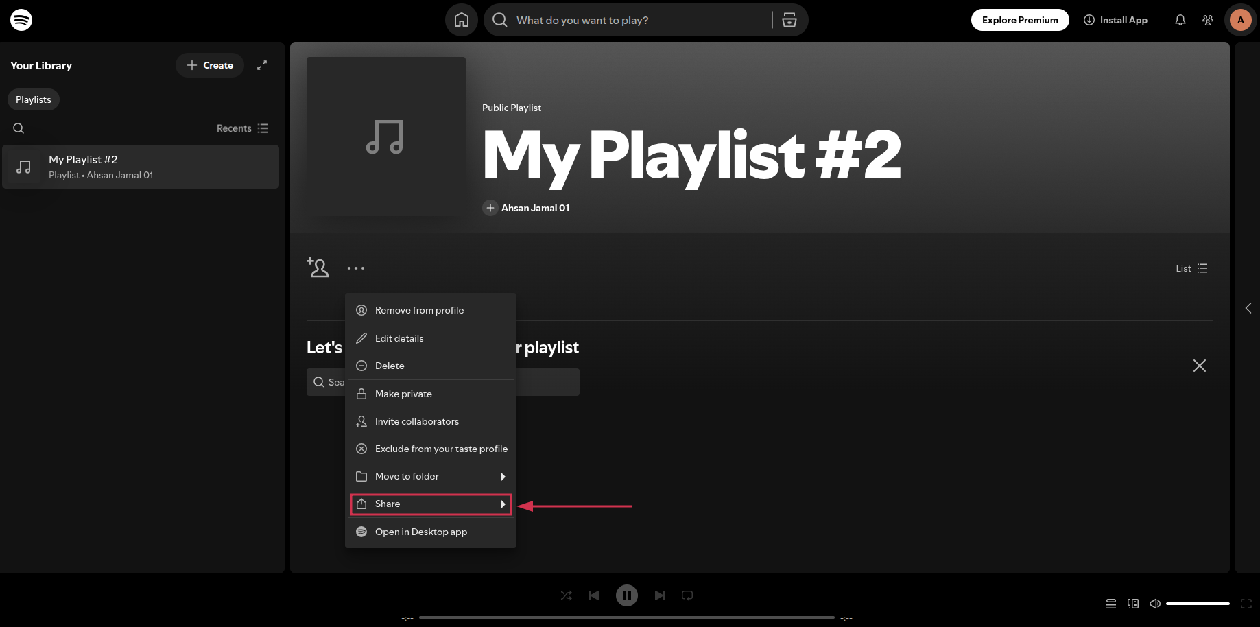Screen dimensions: 1260x627
Task: Click the My Playlist #2 title
Action: point(692,156)
